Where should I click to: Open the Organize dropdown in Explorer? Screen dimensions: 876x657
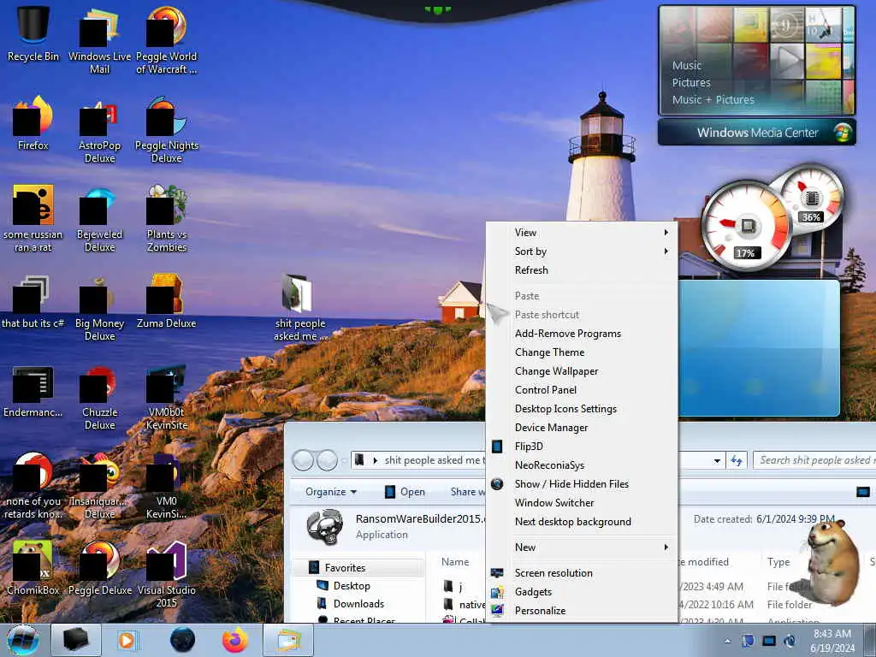click(331, 492)
